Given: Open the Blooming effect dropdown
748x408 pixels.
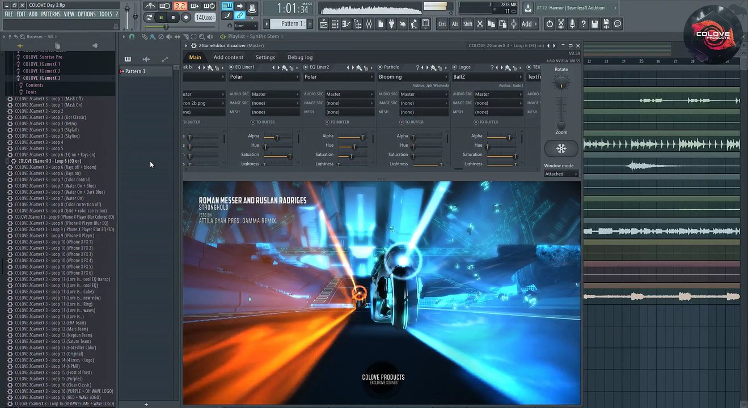Looking at the screenshot, I should (x=412, y=77).
